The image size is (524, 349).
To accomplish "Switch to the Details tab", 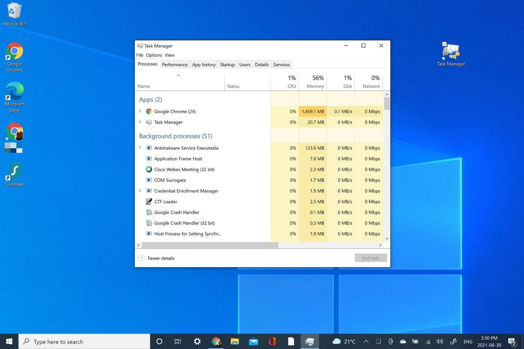I will [x=262, y=65].
